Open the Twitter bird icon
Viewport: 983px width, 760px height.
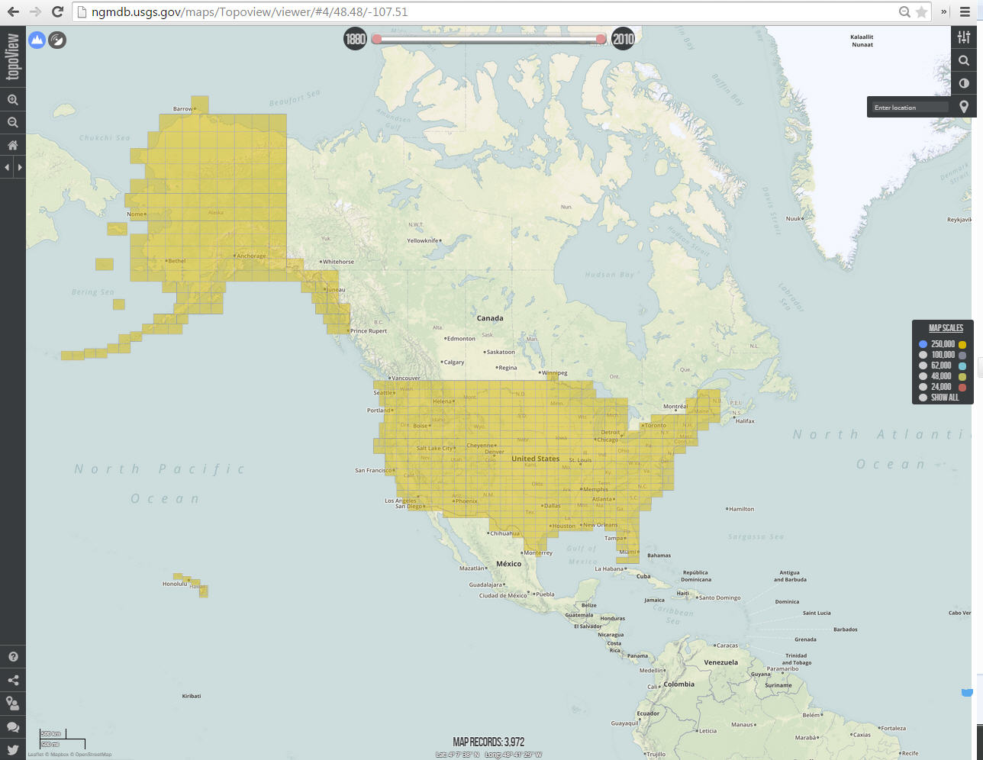click(13, 750)
